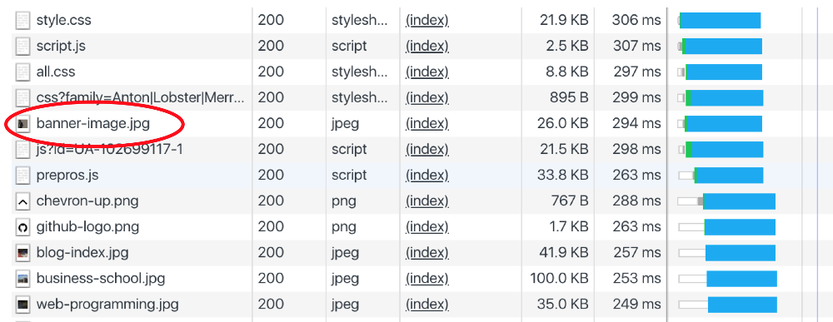This screenshot has width=833, height=322.
Task: Open the (index) initiator for web-programming.jpg
Action: click(x=427, y=305)
